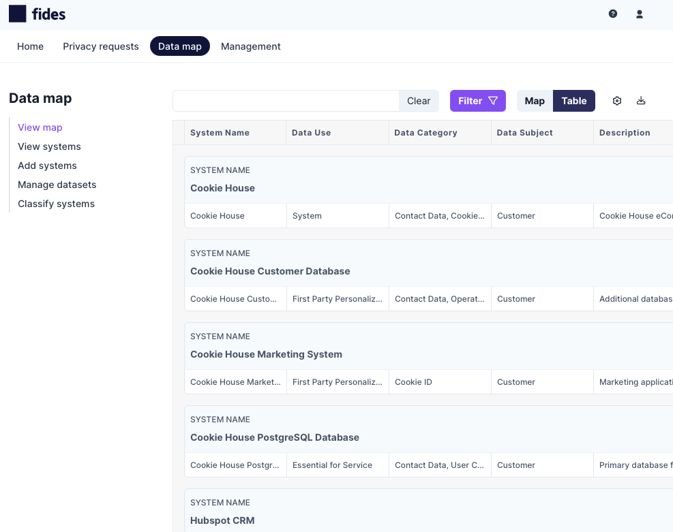Sort by System Name column header
Image resolution: width=673 pixels, height=532 pixels.
coord(235,133)
